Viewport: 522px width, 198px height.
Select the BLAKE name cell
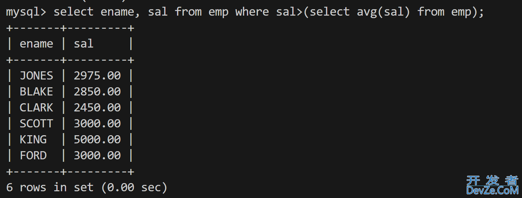(36, 92)
